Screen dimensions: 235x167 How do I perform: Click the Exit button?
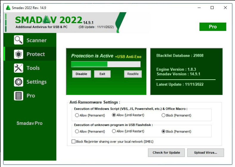point(102,74)
